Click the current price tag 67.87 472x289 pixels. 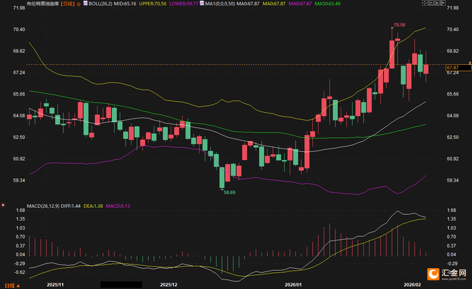tap(459, 68)
